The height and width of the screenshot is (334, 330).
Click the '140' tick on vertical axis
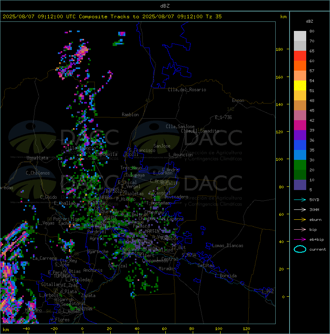point(279,105)
